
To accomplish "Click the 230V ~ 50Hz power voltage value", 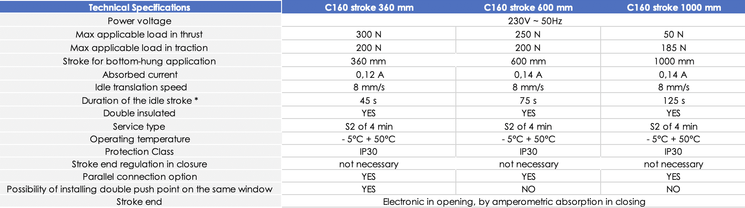I will coord(535,21).
